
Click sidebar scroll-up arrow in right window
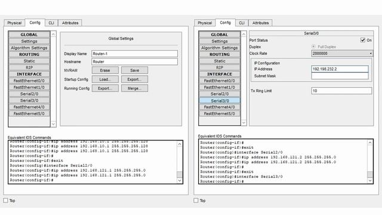[x=244, y=34]
